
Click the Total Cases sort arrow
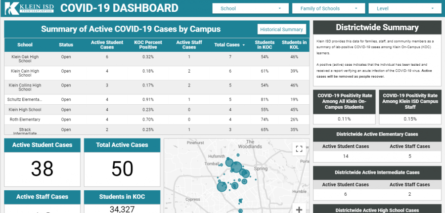point(243,45)
